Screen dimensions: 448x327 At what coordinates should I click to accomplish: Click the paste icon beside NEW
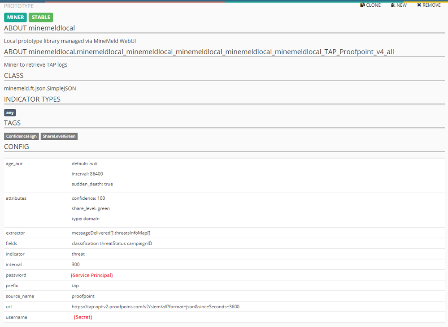tap(393, 5)
